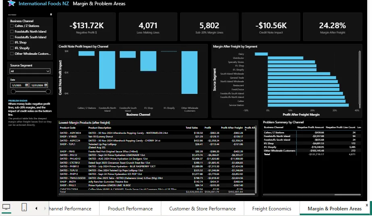Select the Margin & Problem Areas tab
The height and width of the screenshot is (216, 372).
pos(335,209)
